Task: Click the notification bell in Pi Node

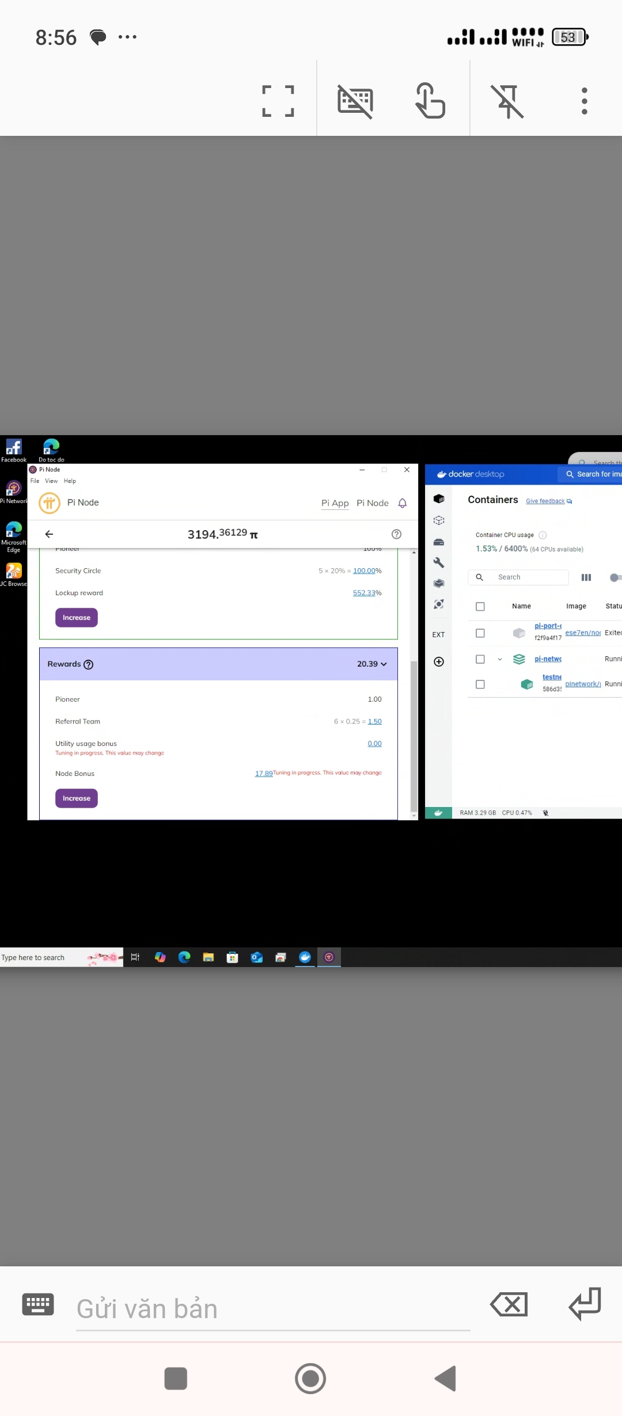Action: click(x=403, y=503)
